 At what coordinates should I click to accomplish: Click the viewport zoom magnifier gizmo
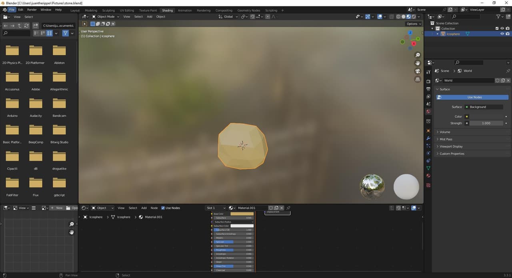click(x=418, y=55)
